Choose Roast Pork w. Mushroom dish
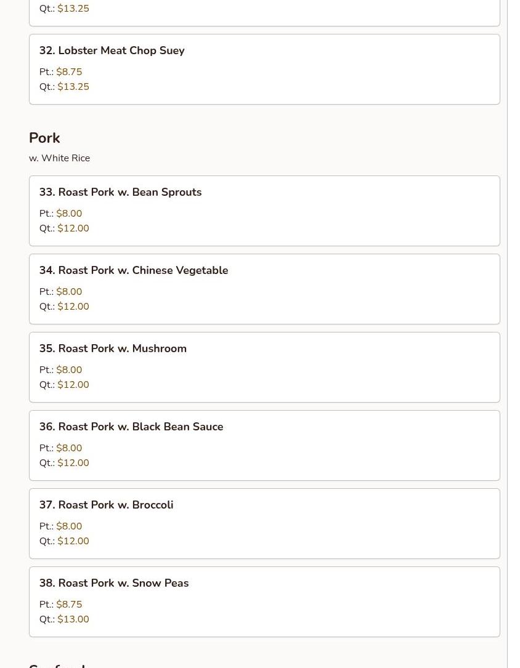The image size is (520, 668). click(x=113, y=348)
